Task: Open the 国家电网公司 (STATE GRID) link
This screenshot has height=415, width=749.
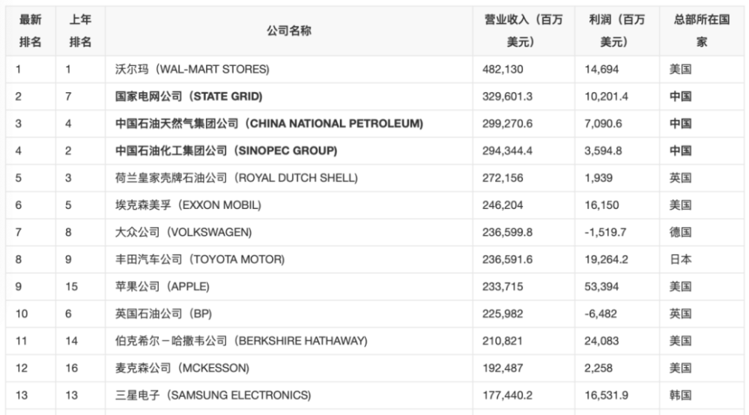Action: pyautogui.click(x=189, y=97)
